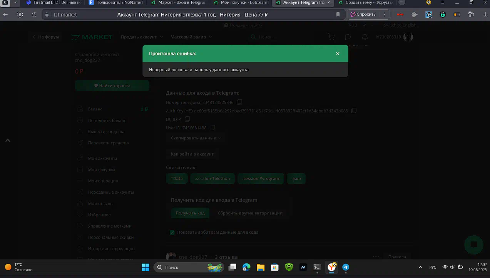Expand the 'Продать аккаунт' menu
The height and width of the screenshot is (278, 490).
(142, 37)
